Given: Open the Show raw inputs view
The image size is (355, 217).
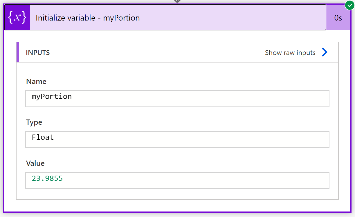Looking at the screenshot, I should 290,52.
